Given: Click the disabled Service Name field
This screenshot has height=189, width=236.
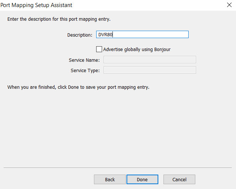Looking at the screenshot, I should (149, 60).
